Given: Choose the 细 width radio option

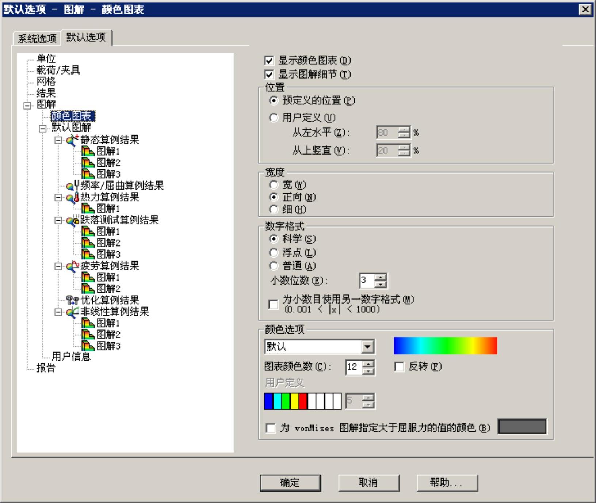Looking at the screenshot, I should click(x=273, y=209).
